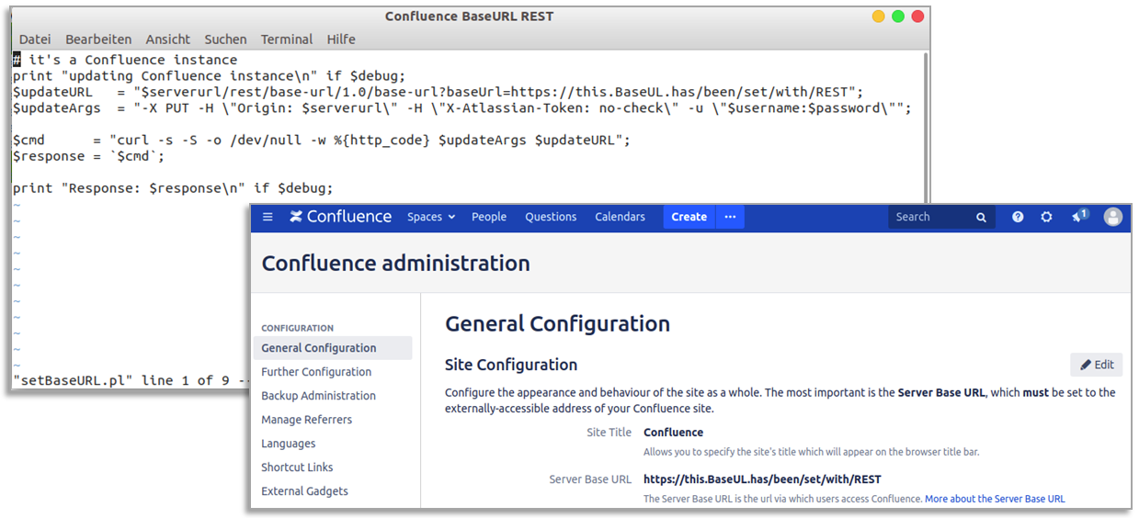Open the Datei menu in terminal window
This screenshot has width=1139, height=518.
pos(35,39)
